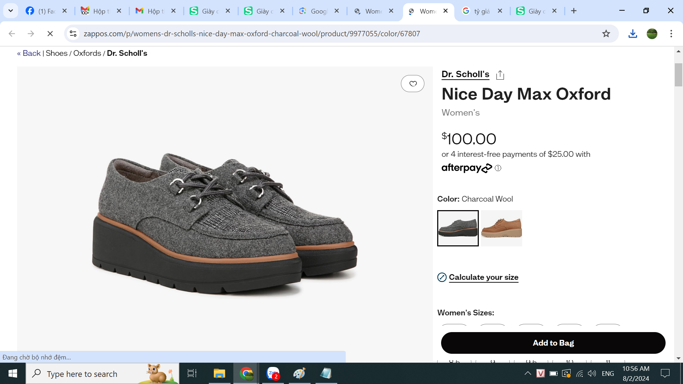This screenshot has height=384, width=683.
Task: Open Windows Start menu
Action: tap(13, 373)
